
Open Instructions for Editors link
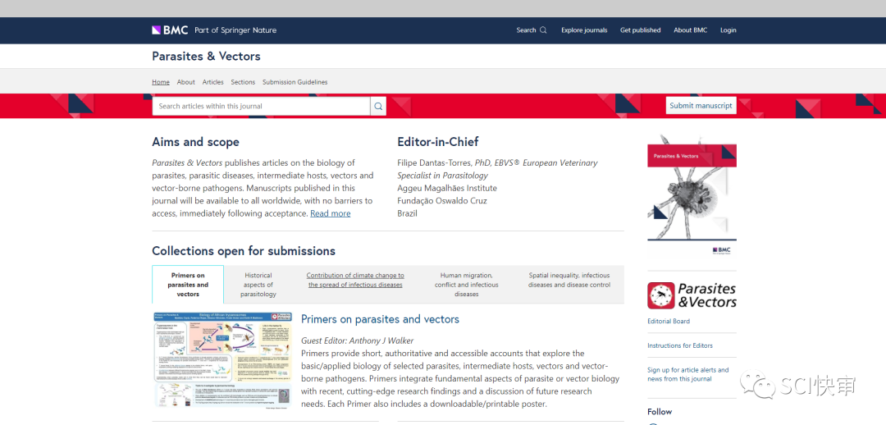point(679,345)
